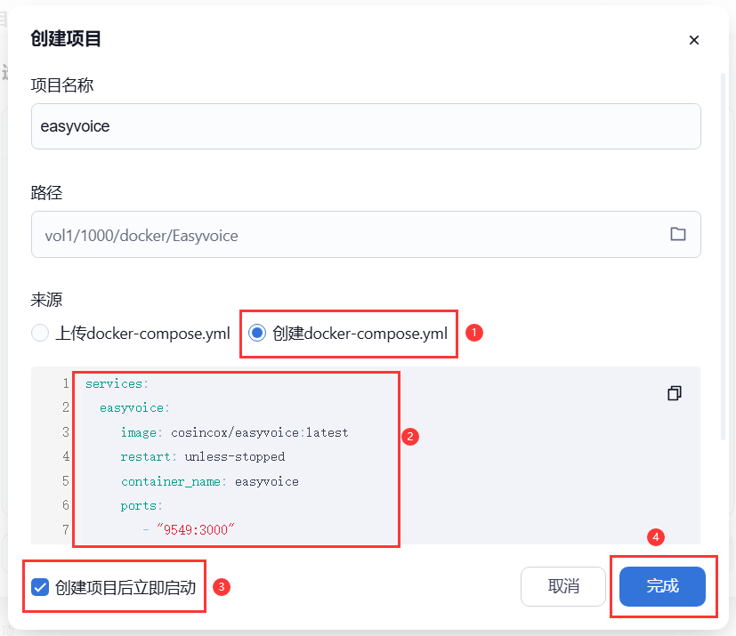Click the 路径 field showing vol1/1000/docker/Easyvoice
The image size is (736, 636).
(366, 235)
